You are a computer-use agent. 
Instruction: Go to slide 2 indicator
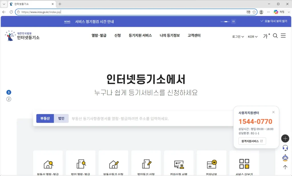coord(9,99)
